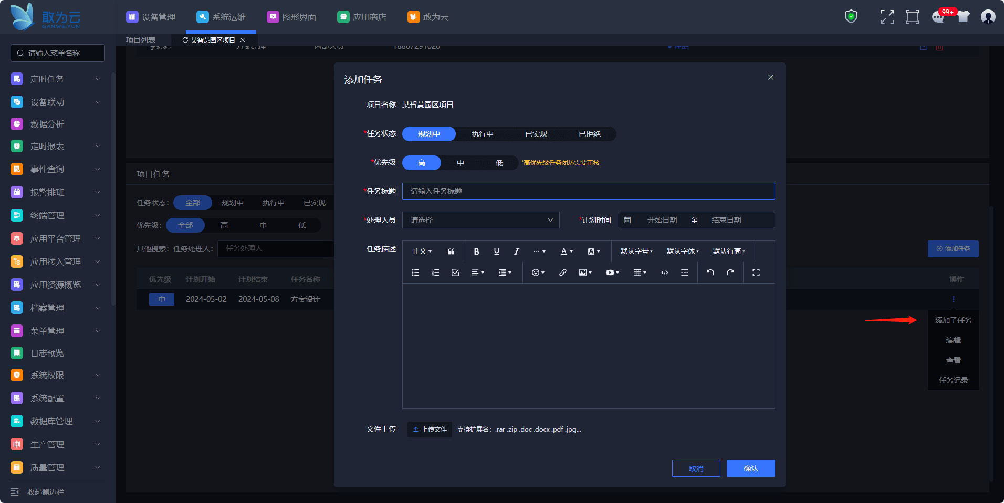Click the undo arrow in editor
This screenshot has height=503, width=1004.
pos(710,273)
